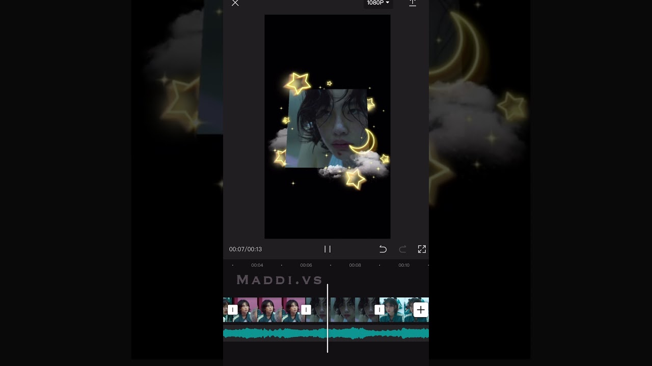Viewport: 652px width, 366px height.
Task: Undo the last edit
Action: tap(383, 249)
